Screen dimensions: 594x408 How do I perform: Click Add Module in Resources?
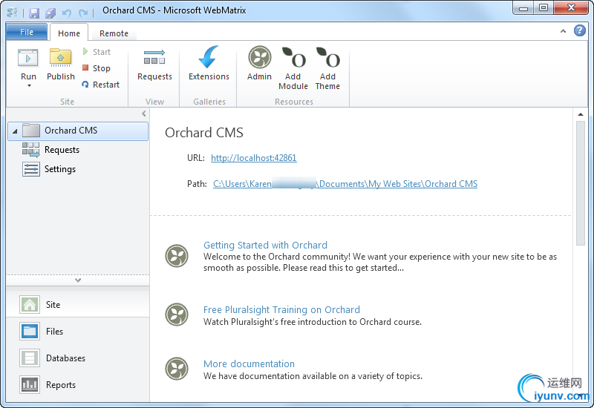coord(293,68)
